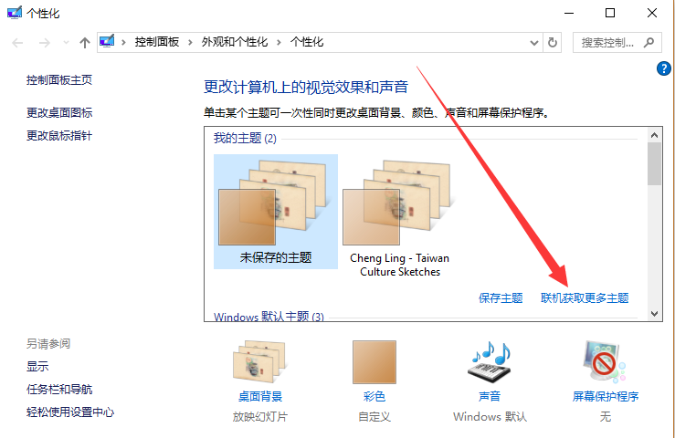
Task: Open 更改桌面图标 in the sidebar
Action: (x=59, y=113)
